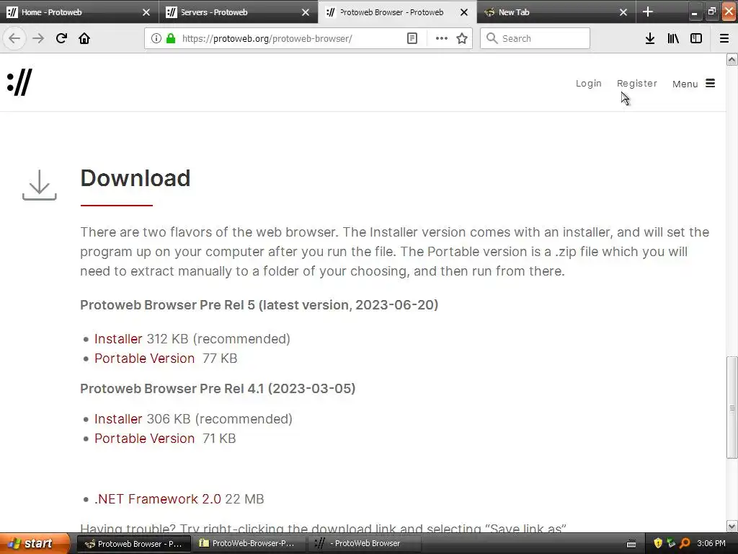Click the keyboard tray icon
The width and height of the screenshot is (738, 554).
tap(631, 544)
